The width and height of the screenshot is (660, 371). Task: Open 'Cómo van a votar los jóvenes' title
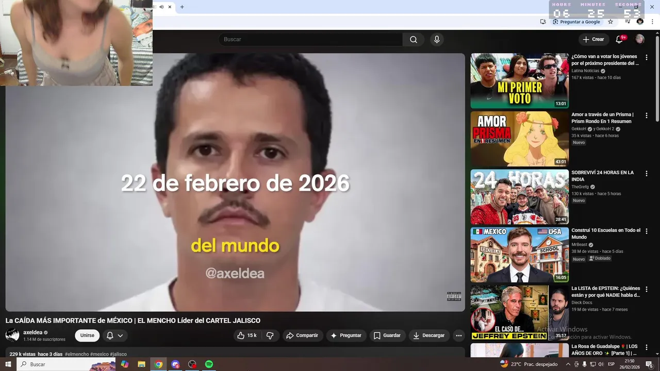click(x=605, y=60)
